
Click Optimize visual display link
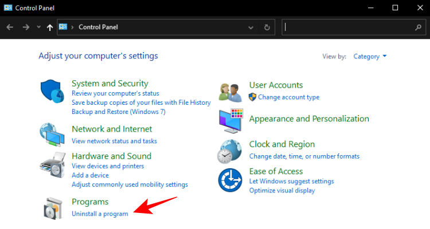click(282, 191)
